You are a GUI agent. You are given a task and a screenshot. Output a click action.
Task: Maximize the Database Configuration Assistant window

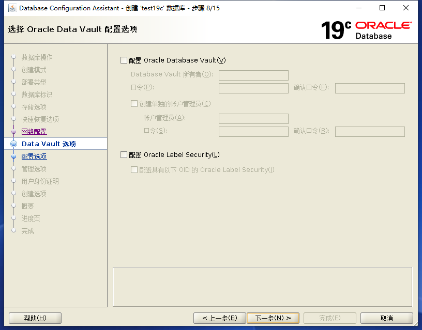coord(382,8)
